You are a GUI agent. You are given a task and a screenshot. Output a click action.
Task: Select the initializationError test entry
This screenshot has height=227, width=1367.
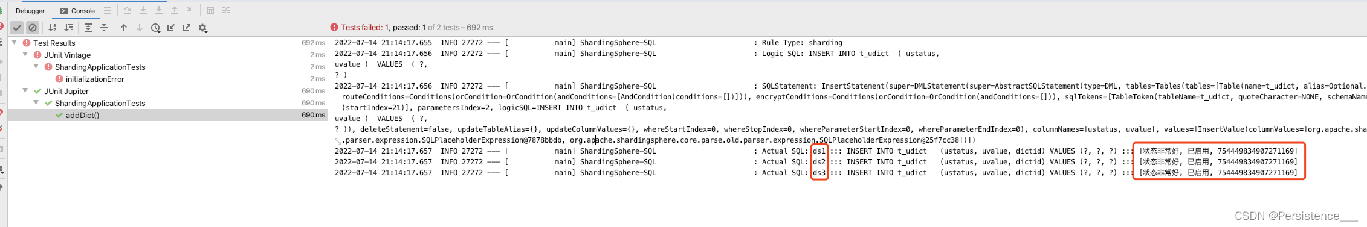coord(95,79)
